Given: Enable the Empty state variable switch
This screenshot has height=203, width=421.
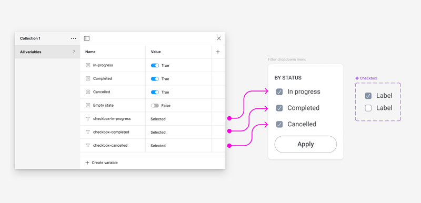Looking at the screenshot, I should click(x=155, y=106).
